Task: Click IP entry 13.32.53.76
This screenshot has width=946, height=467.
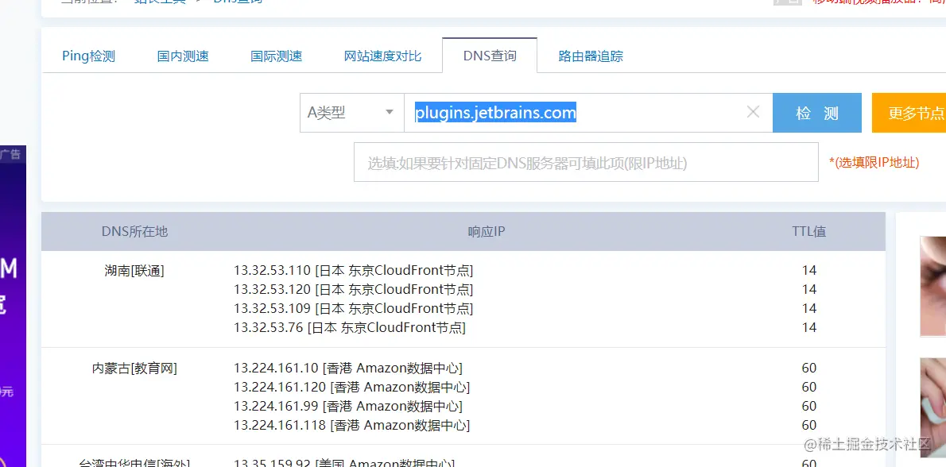Action: [x=349, y=328]
